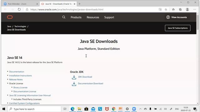The width and height of the screenshot is (200, 112).
Task: Click the Oracle logo in site header
Action: click(10, 17)
